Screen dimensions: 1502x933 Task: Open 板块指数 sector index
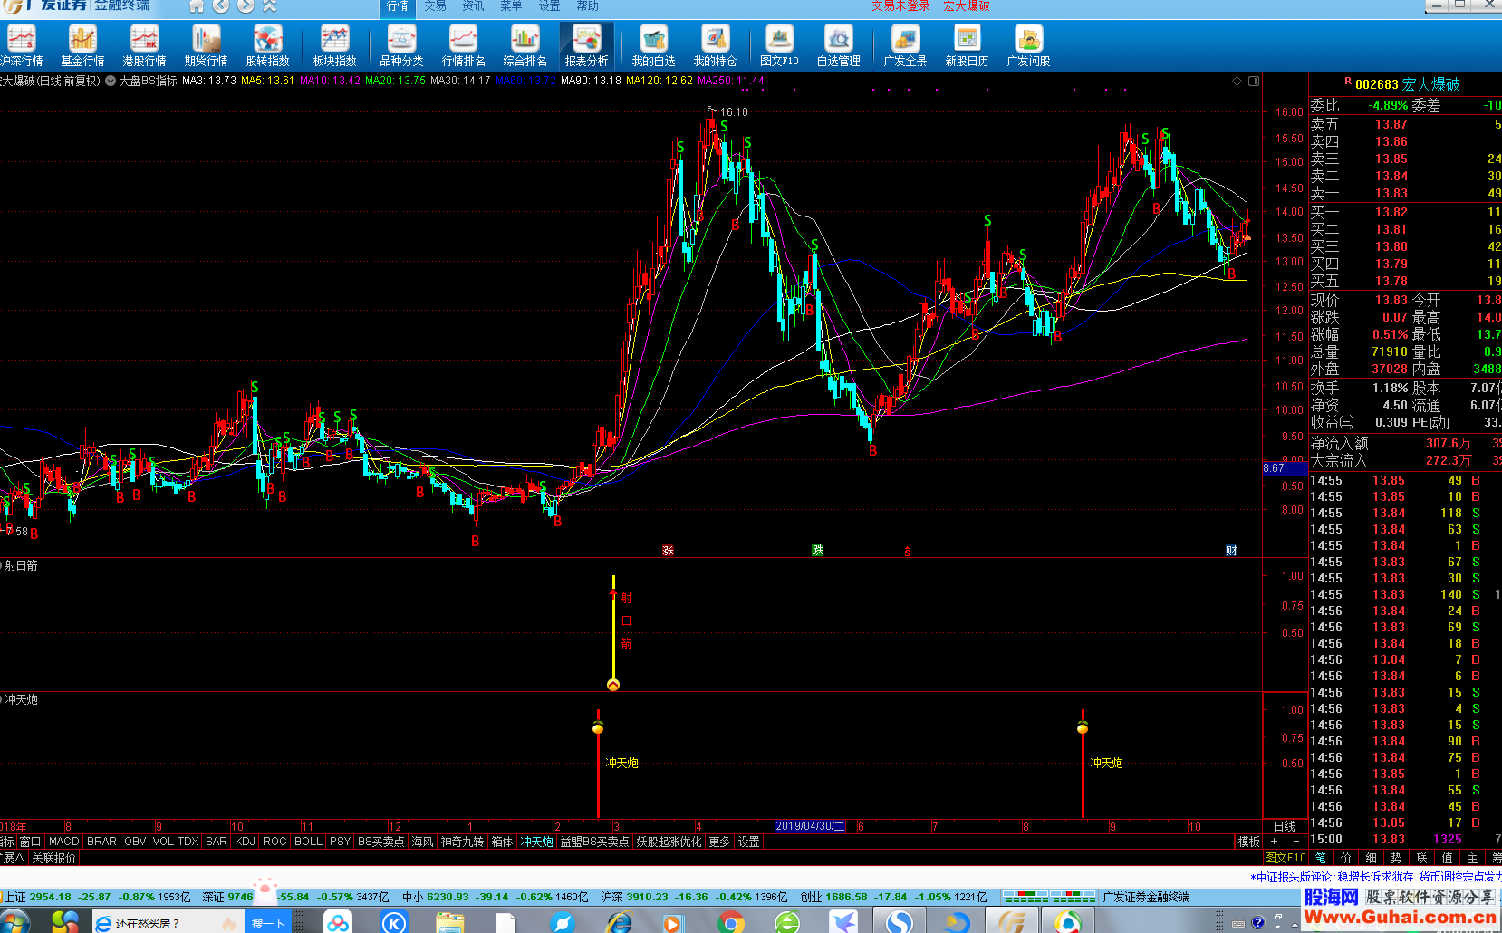(x=334, y=46)
